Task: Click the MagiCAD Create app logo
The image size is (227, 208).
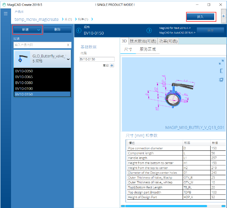Action: tap(4, 5)
